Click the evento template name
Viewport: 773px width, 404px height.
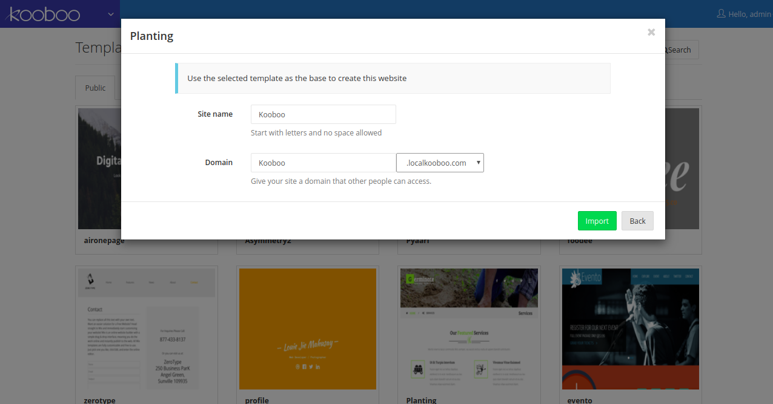coord(580,400)
